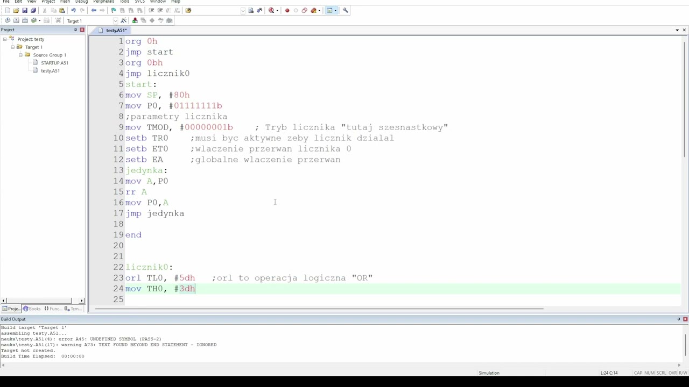689x387 pixels.
Task: Click the New file icon
Action: (x=8, y=10)
